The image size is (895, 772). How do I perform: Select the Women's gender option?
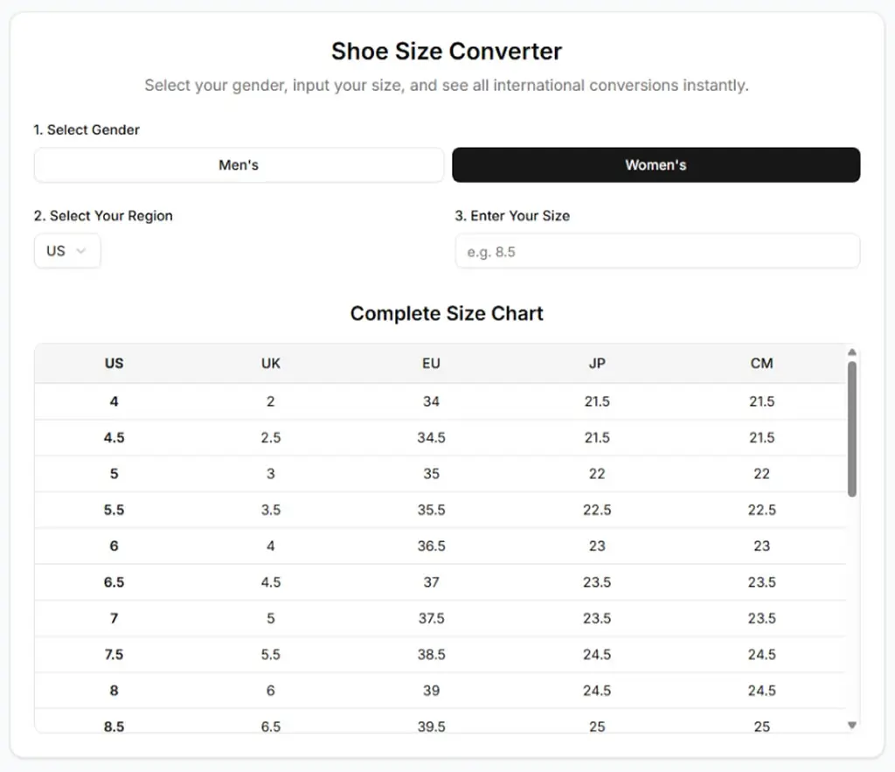coord(656,165)
